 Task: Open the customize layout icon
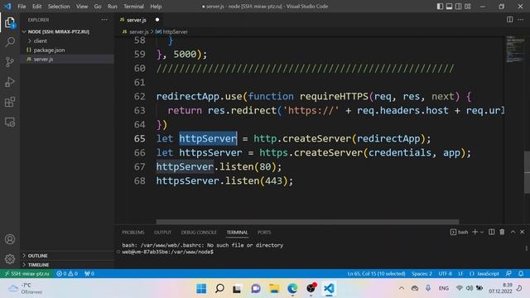pyautogui.click(x=468, y=7)
